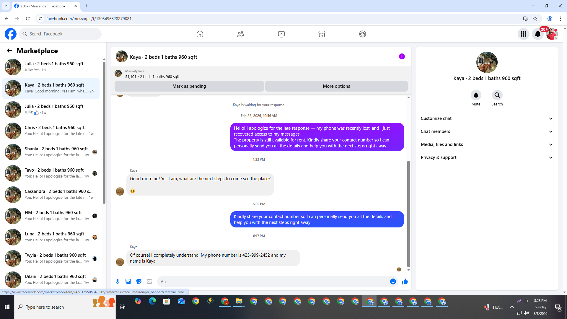
Task: Go to Facebook Home tab
Action: click(x=200, y=34)
